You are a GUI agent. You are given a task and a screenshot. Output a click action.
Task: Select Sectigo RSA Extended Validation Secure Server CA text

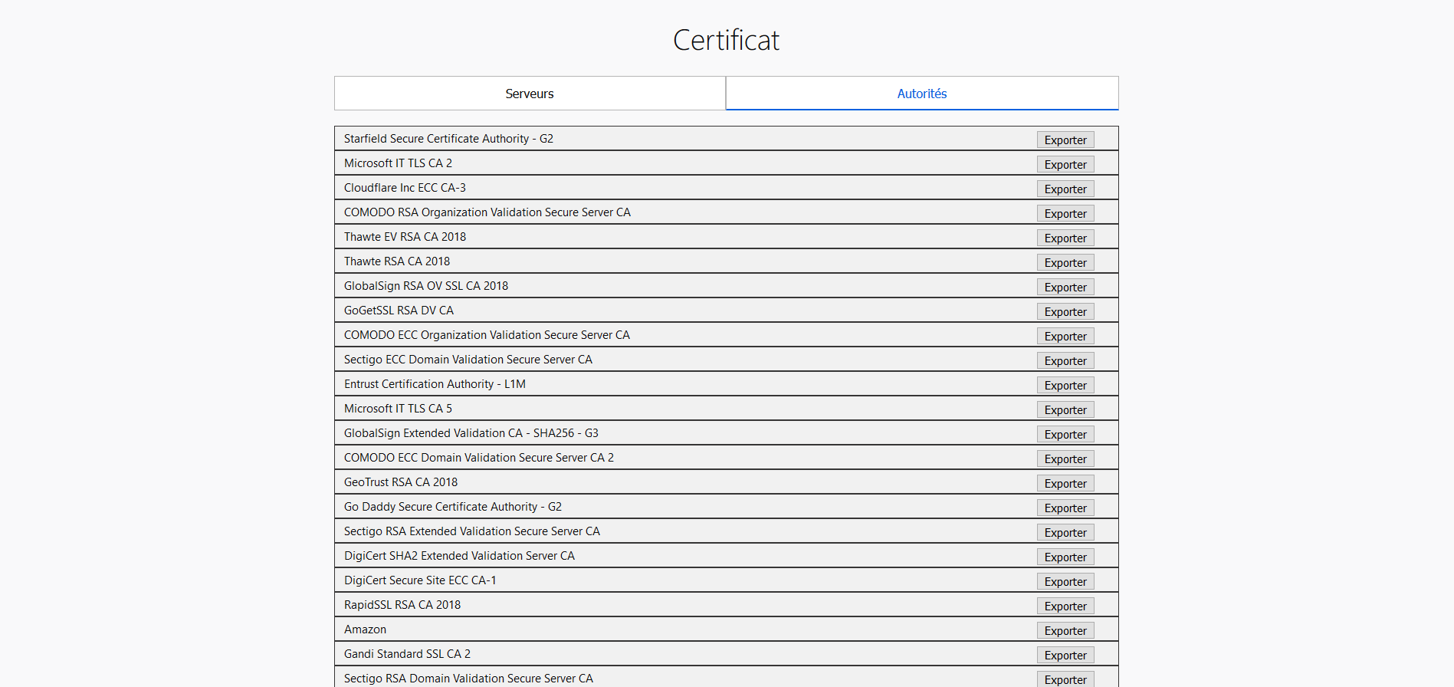coord(472,531)
